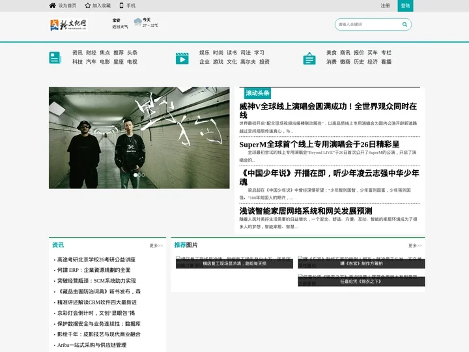Open the 头条 navigation item
The image size is (469, 352).
tap(132, 53)
